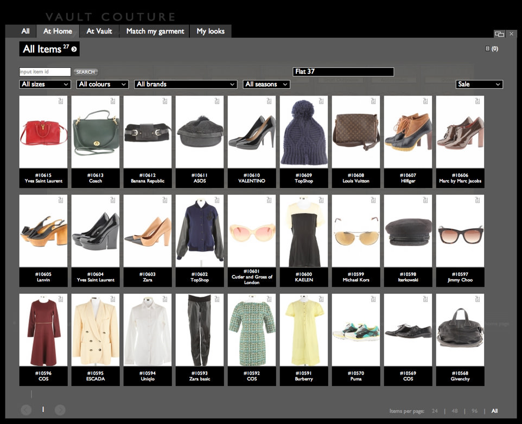Open the My looks tab
This screenshot has height=424, width=522.
(x=211, y=31)
